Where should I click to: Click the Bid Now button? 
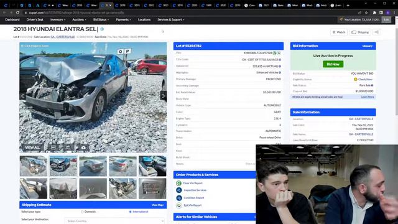pyautogui.click(x=333, y=64)
